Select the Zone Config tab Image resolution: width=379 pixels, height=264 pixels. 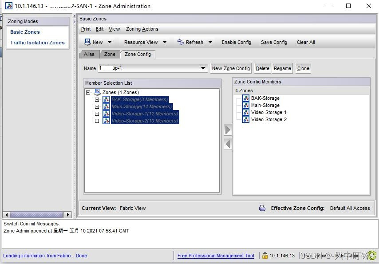[x=138, y=55]
